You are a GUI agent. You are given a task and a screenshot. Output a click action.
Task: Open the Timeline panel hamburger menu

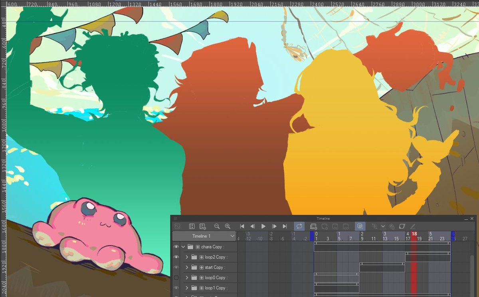click(x=175, y=218)
